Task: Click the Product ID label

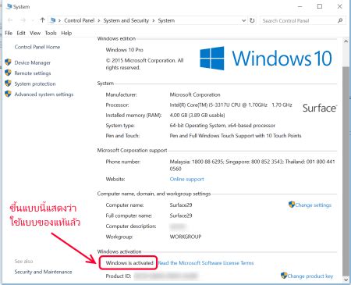Action: [x=119, y=276]
